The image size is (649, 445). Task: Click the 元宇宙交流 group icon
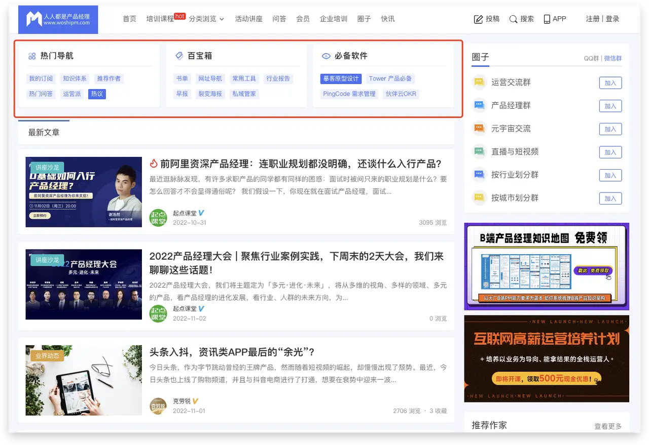pos(479,129)
